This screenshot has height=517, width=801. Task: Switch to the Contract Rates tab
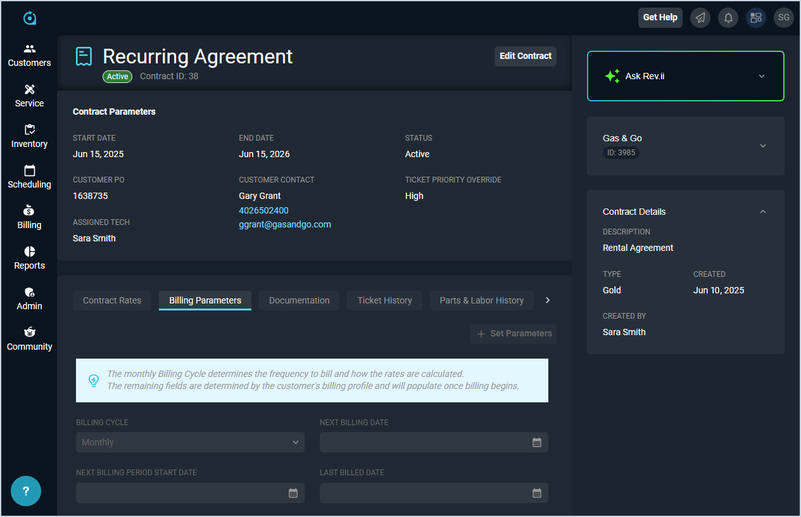click(112, 300)
